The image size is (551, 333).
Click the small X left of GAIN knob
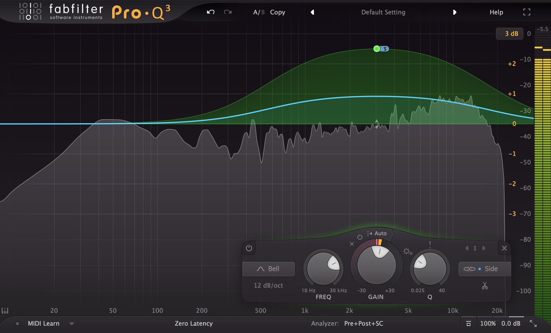[x=352, y=244]
